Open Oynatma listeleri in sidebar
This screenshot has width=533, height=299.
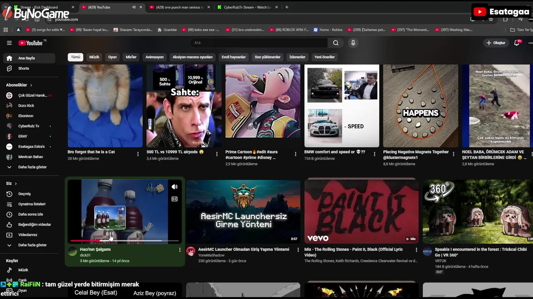click(28, 204)
